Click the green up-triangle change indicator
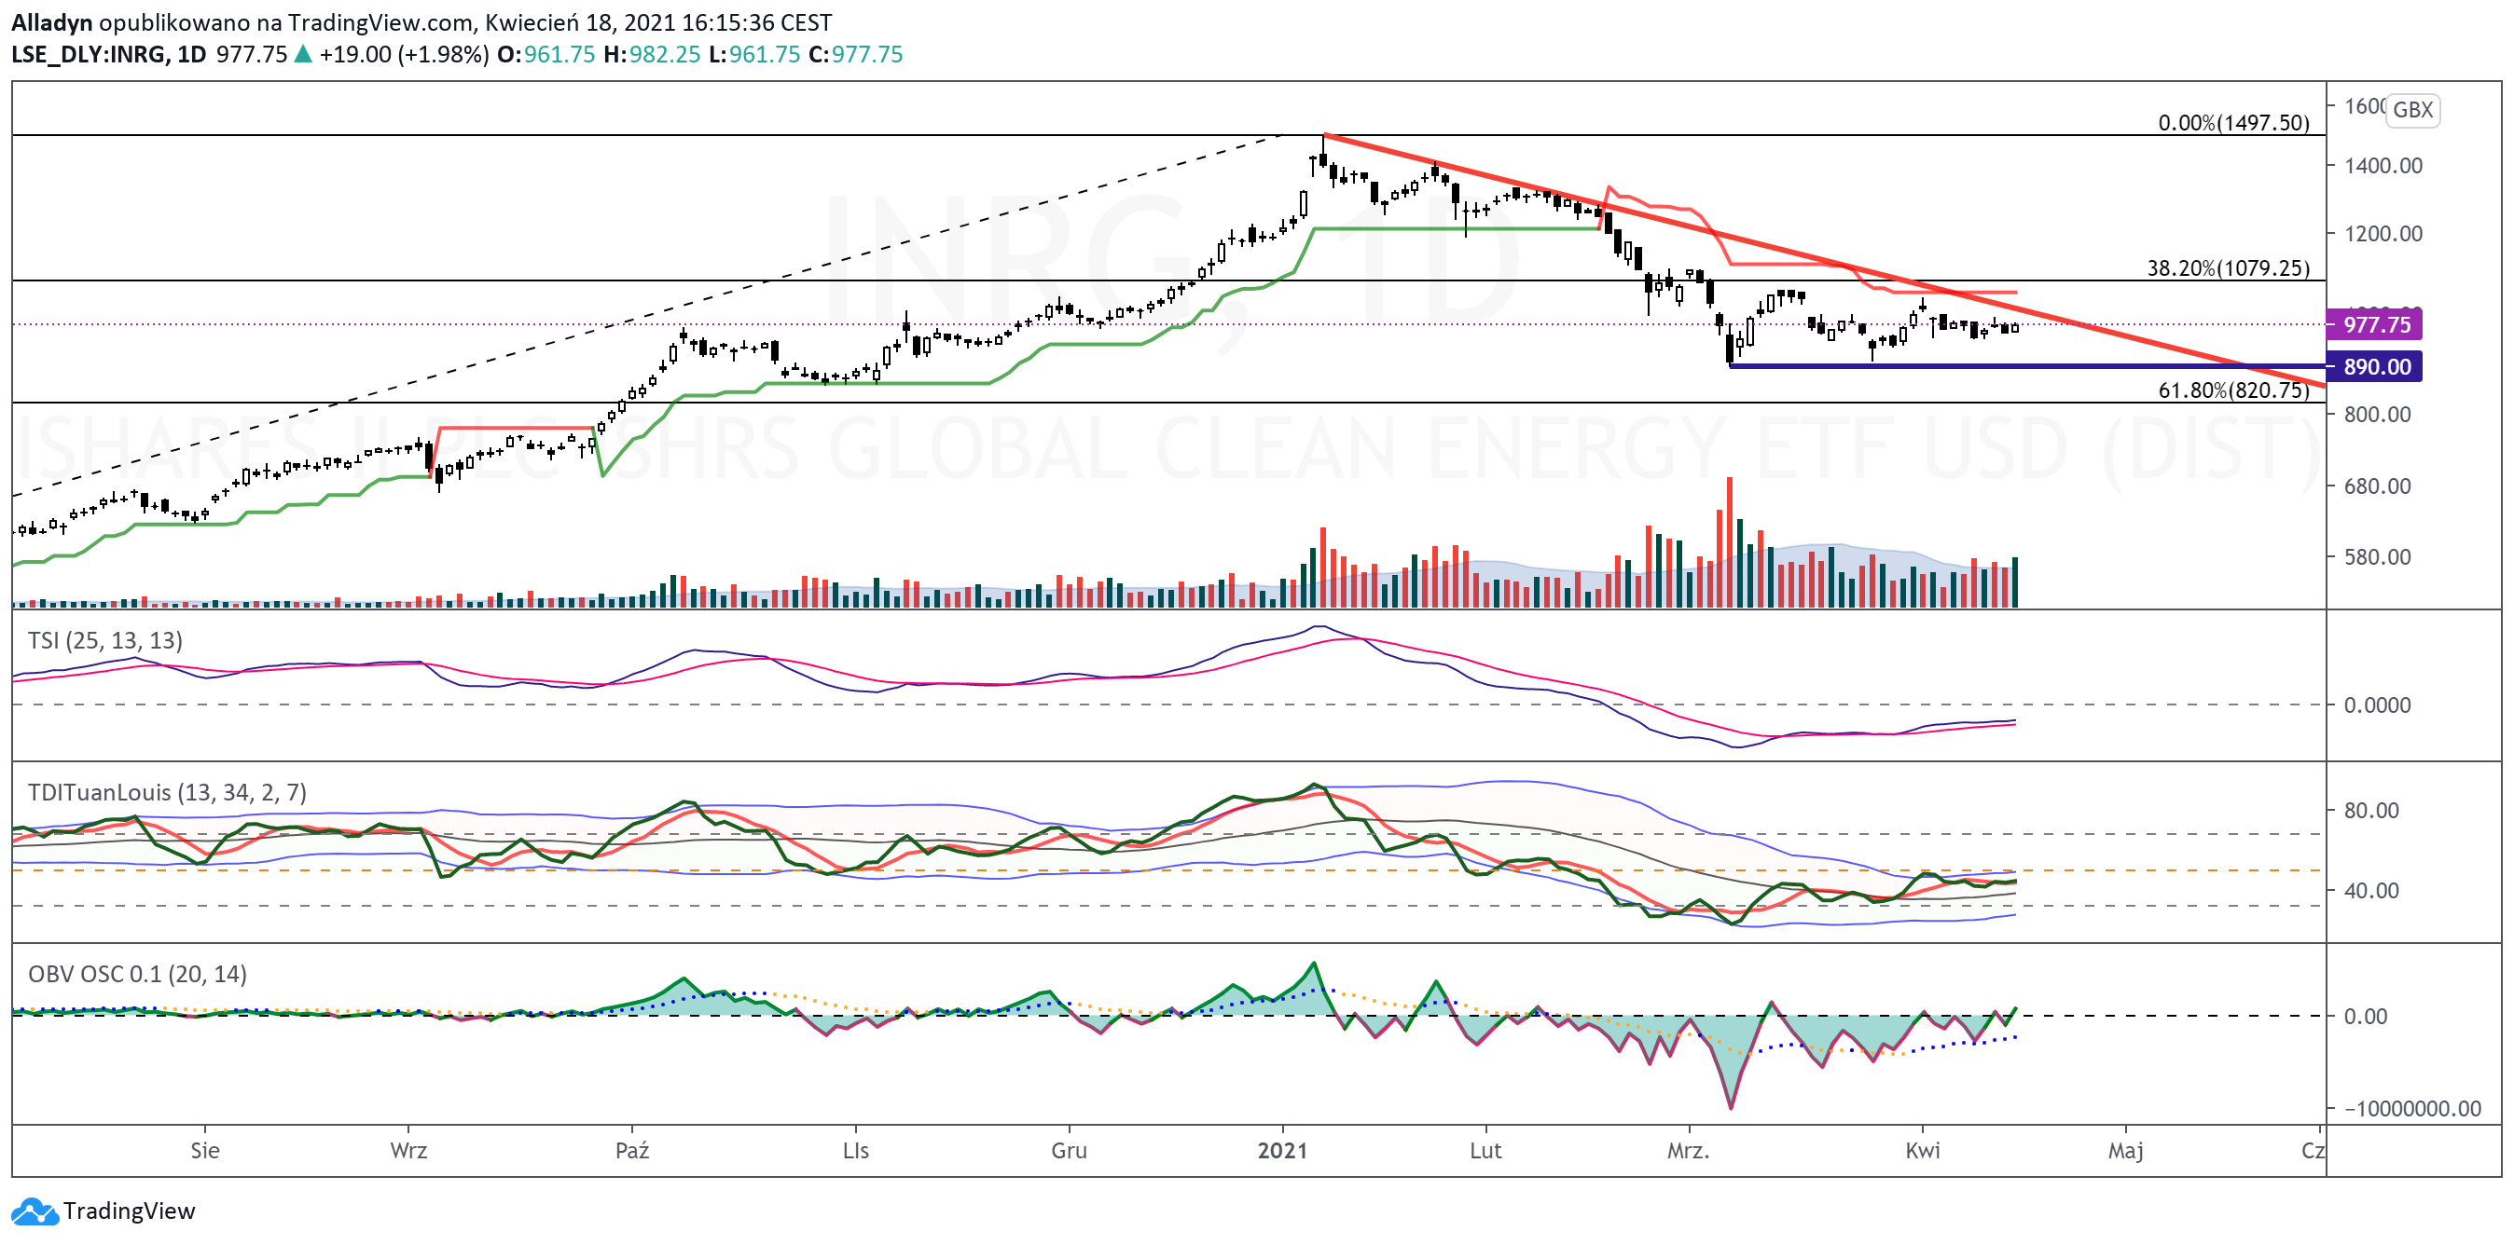Viewport: 2514px width, 1245px height. (x=303, y=55)
